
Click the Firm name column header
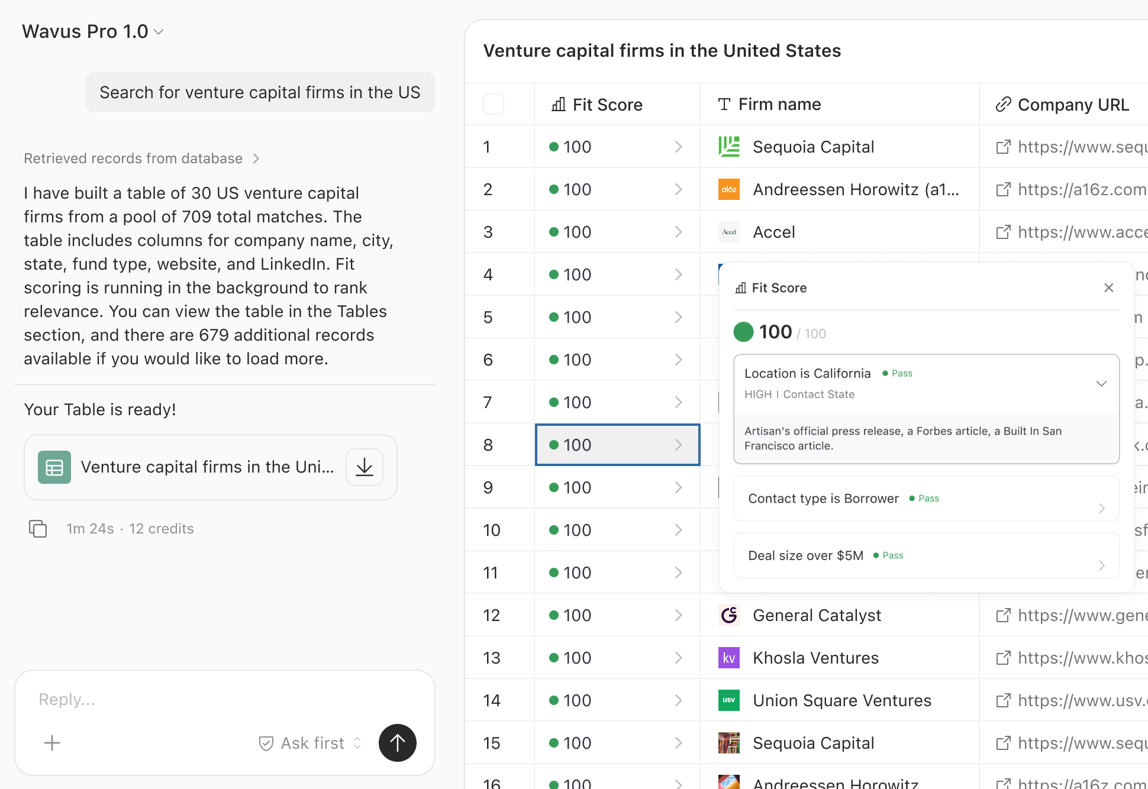click(x=840, y=105)
